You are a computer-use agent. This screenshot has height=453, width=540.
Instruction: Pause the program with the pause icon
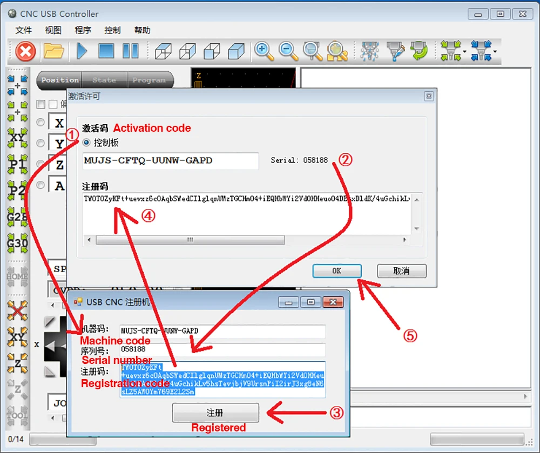tap(131, 51)
